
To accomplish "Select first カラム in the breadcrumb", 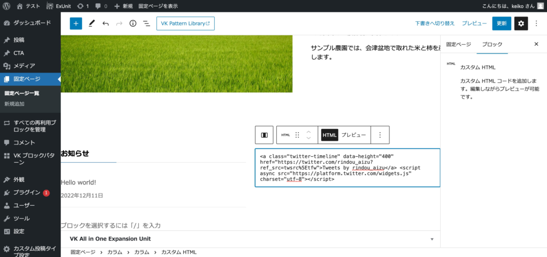I will (115, 253).
